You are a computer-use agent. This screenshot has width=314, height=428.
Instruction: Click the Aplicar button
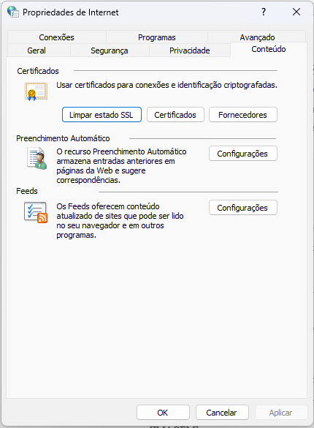(x=281, y=413)
